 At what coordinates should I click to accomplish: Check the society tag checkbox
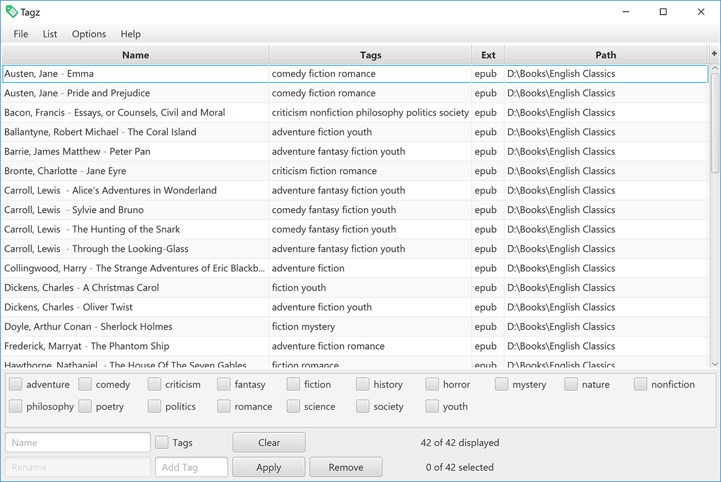[363, 406]
